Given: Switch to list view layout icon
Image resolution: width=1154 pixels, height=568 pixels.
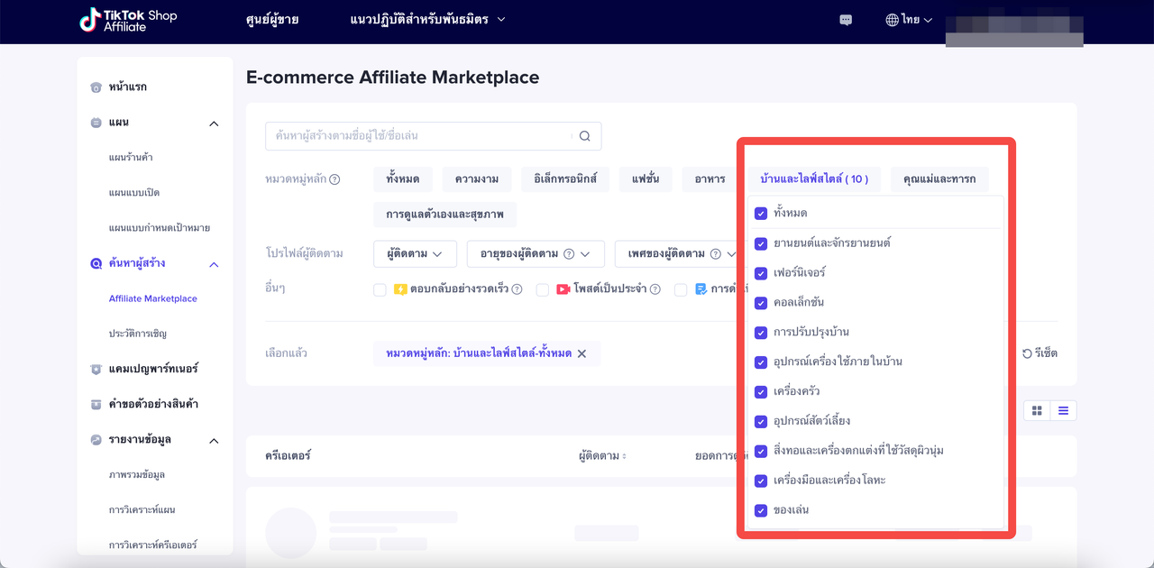Looking at the screenshot, I should pyautogui.click(x=1064, y=411).
